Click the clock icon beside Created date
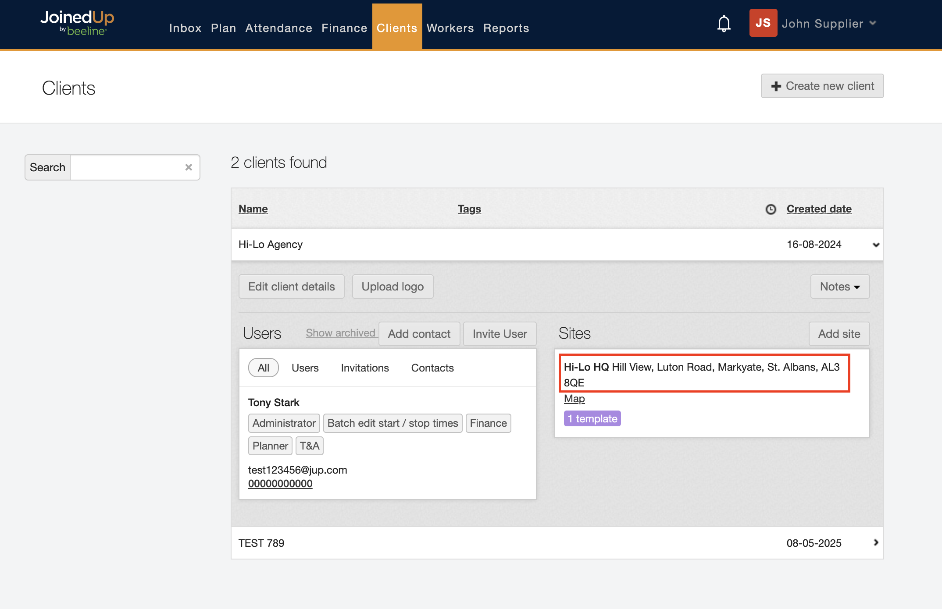This screenshot has height=609, width=942. coord(771,209)
